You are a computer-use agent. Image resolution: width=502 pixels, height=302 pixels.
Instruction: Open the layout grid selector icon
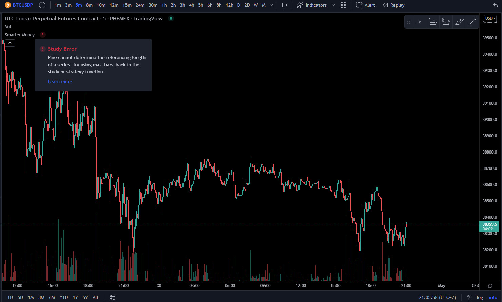pyautogui.click(x=343, y=5)
